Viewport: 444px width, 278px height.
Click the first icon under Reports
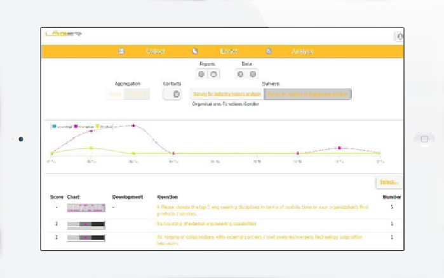coord(201,74)
